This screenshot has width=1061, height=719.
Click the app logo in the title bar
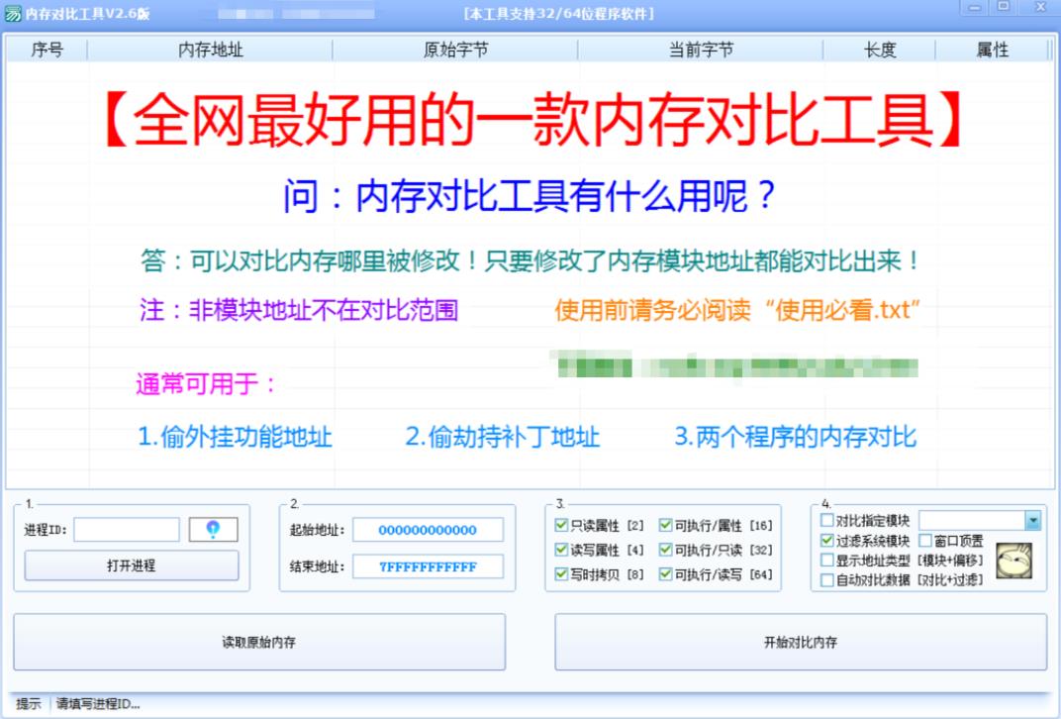(x=12, y=13)
